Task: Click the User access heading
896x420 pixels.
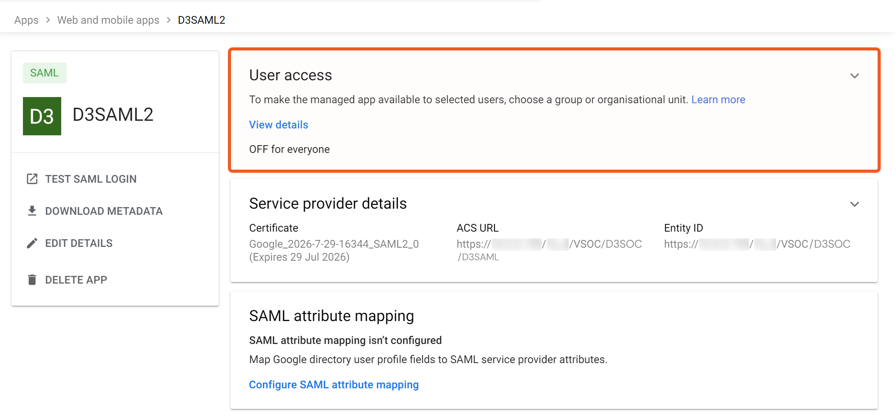Action: [290, 75]
